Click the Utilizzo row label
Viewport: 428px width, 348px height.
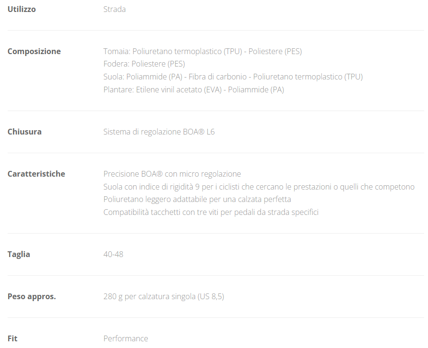tap(22, 9)
